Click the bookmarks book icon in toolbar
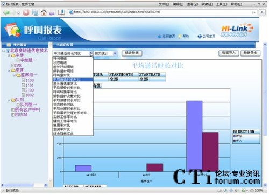 61,12
